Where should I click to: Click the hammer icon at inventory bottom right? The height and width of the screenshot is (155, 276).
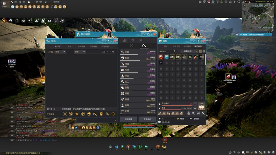(x=203, y=113)
